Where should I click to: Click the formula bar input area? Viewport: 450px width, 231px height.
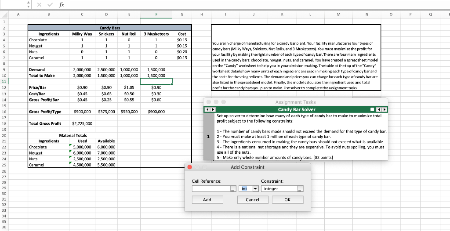pos(258,5)
